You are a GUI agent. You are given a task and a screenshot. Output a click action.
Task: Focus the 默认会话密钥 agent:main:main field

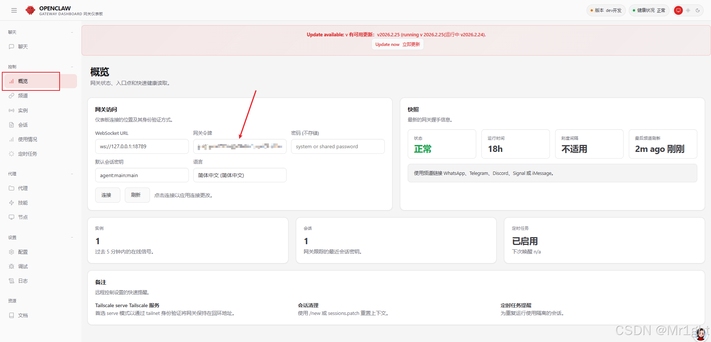click(142, 175)
